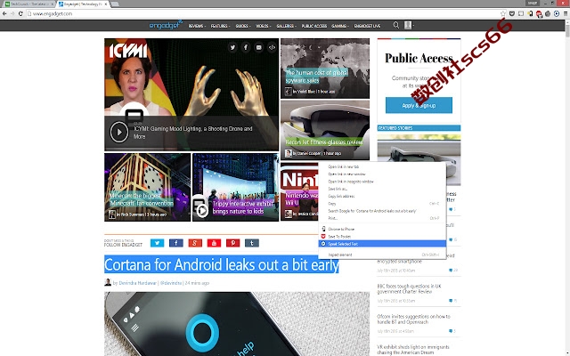Select 'Search Google for' context menu entry
The height and width of the screenshot is (356, 570).
click(x=382, y=211)
